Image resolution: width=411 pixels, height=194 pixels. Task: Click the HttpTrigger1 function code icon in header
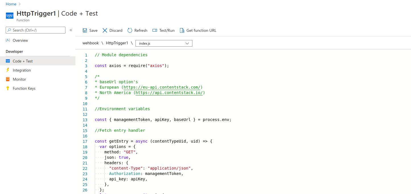10,16
